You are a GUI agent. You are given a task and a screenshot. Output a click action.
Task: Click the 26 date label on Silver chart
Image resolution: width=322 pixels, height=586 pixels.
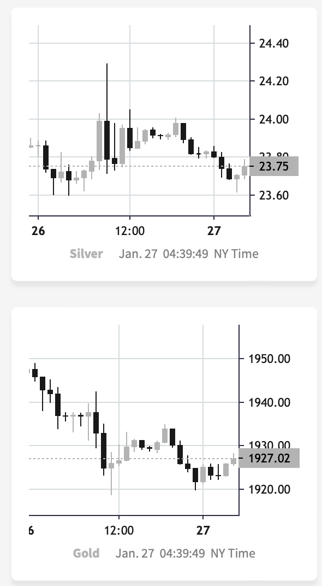(38, 231)
